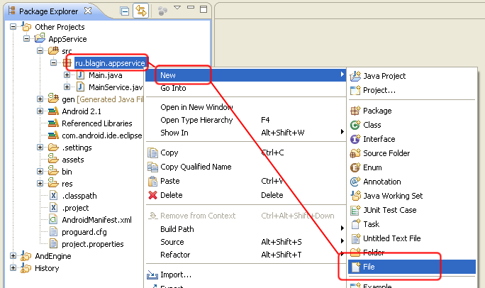Click Copy Qualified Name
The height and width of the screenshot is (288, 485).
245,167
